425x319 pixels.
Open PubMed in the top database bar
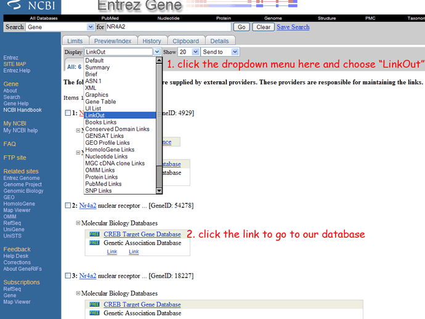(x=110, y=18)
